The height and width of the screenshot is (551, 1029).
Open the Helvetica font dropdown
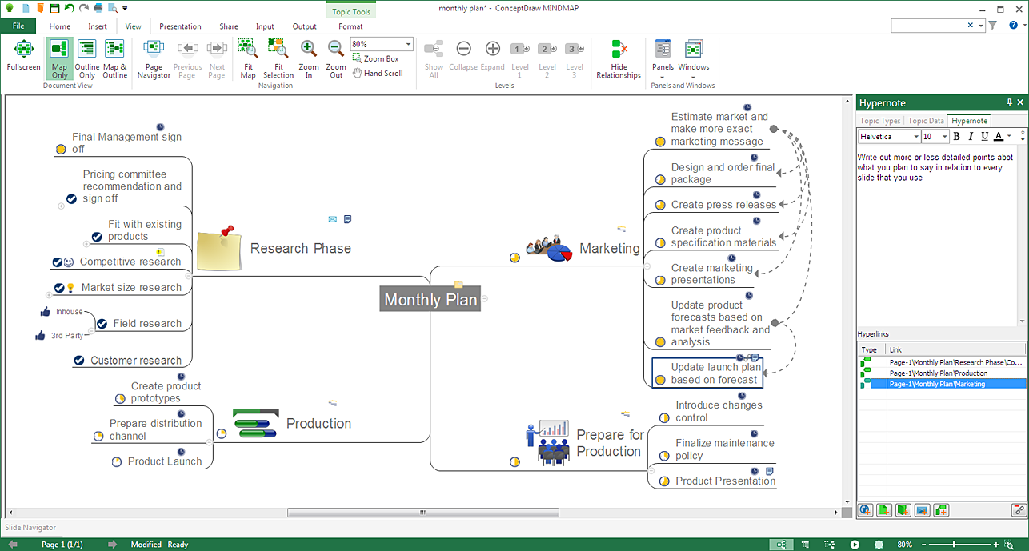[915, 137]
